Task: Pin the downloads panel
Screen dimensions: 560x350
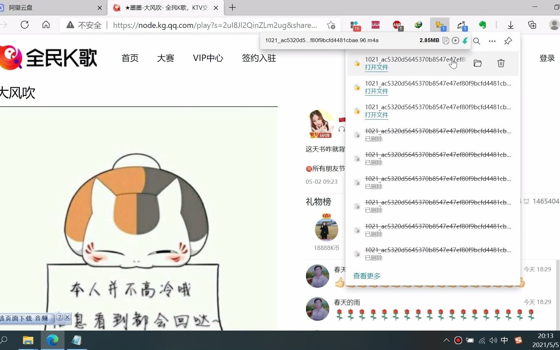Action: 508,41
